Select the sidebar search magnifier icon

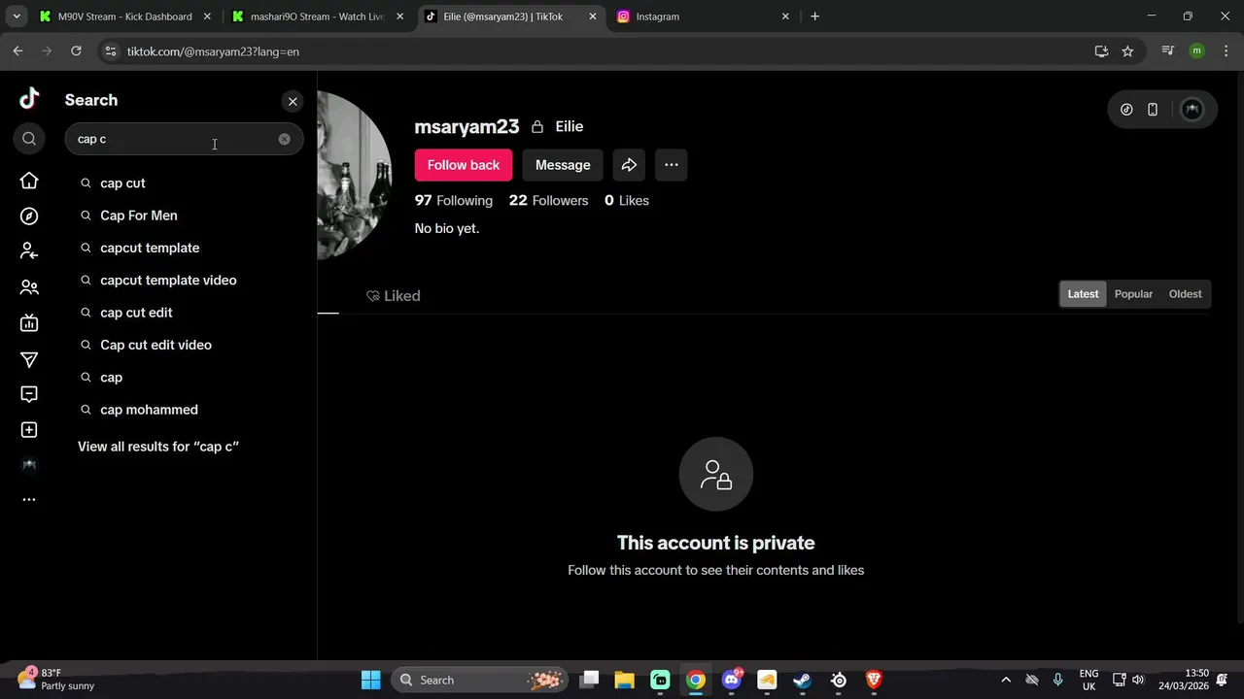(x=29, y=139)
